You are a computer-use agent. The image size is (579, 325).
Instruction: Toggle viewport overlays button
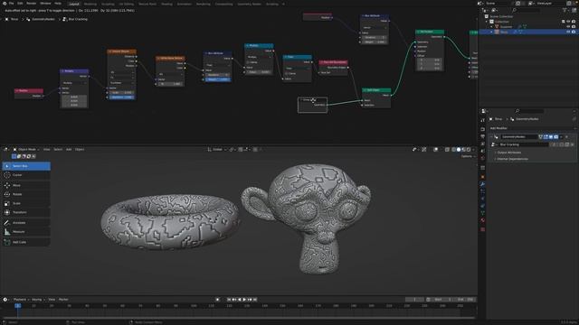pos(436,150)
